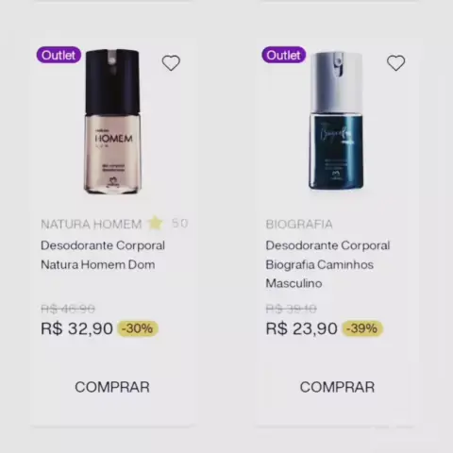
Task: Click COMPRAR for Natura Homem Dom
Action: coord(112,387)
